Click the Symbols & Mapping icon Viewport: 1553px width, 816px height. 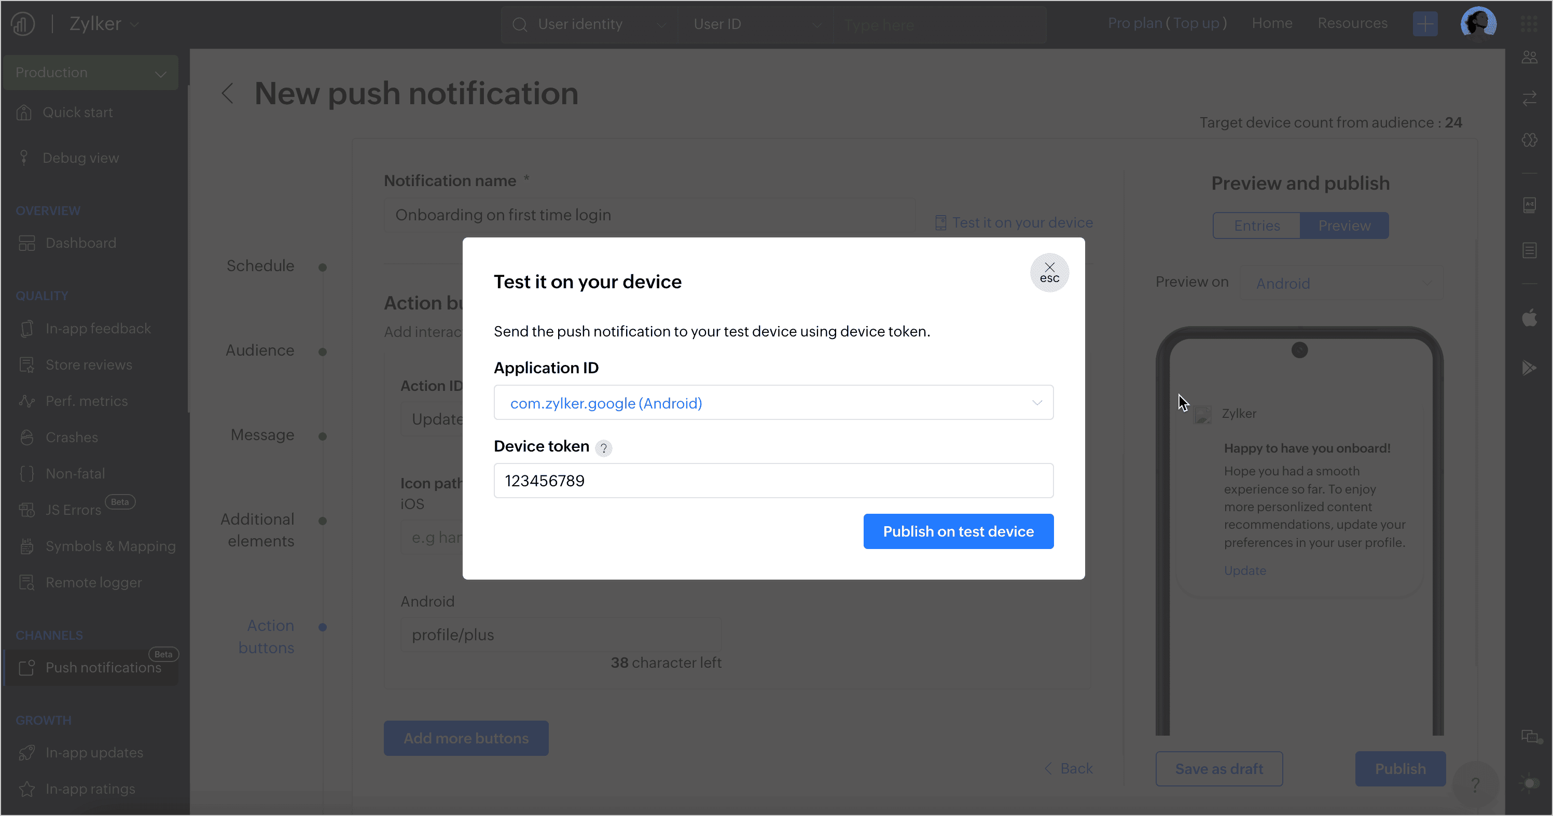[x=26, y=546]
